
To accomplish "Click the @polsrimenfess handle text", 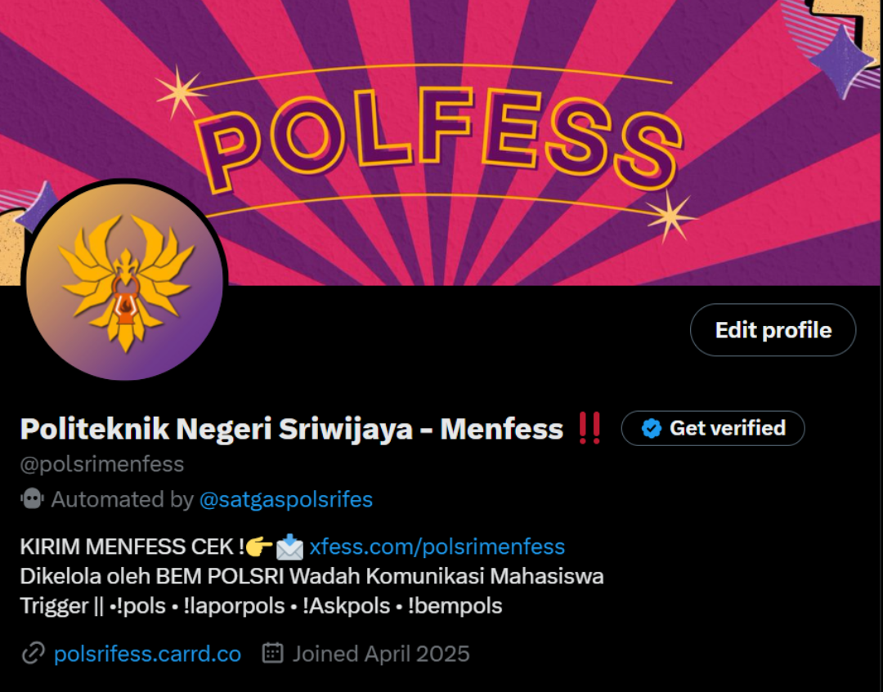I will click(x=102, y=465).
